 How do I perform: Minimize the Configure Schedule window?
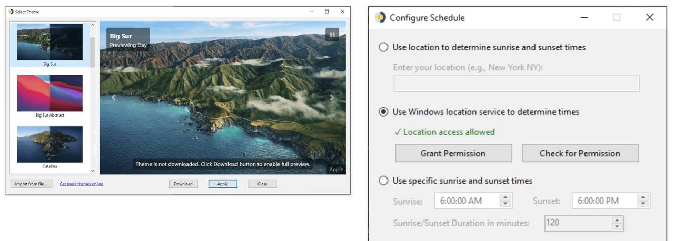coord(584,17)
